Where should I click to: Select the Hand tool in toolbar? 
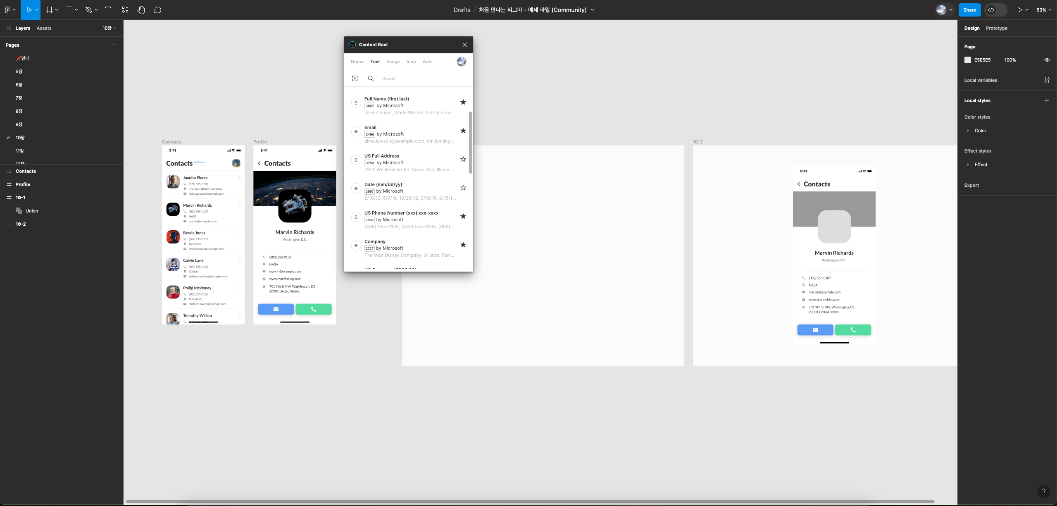click(x=141, y=10)
